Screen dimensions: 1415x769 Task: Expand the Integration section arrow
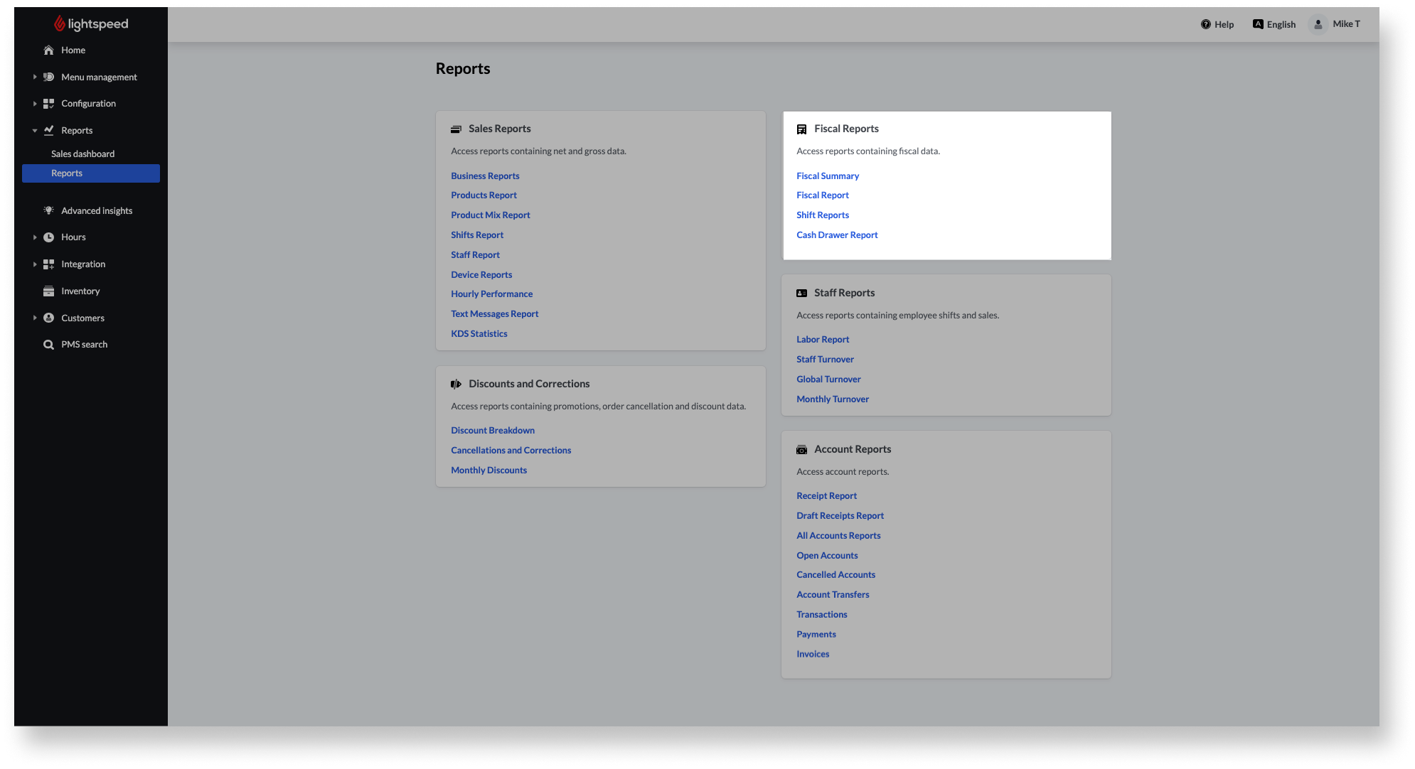coord(34,264)
